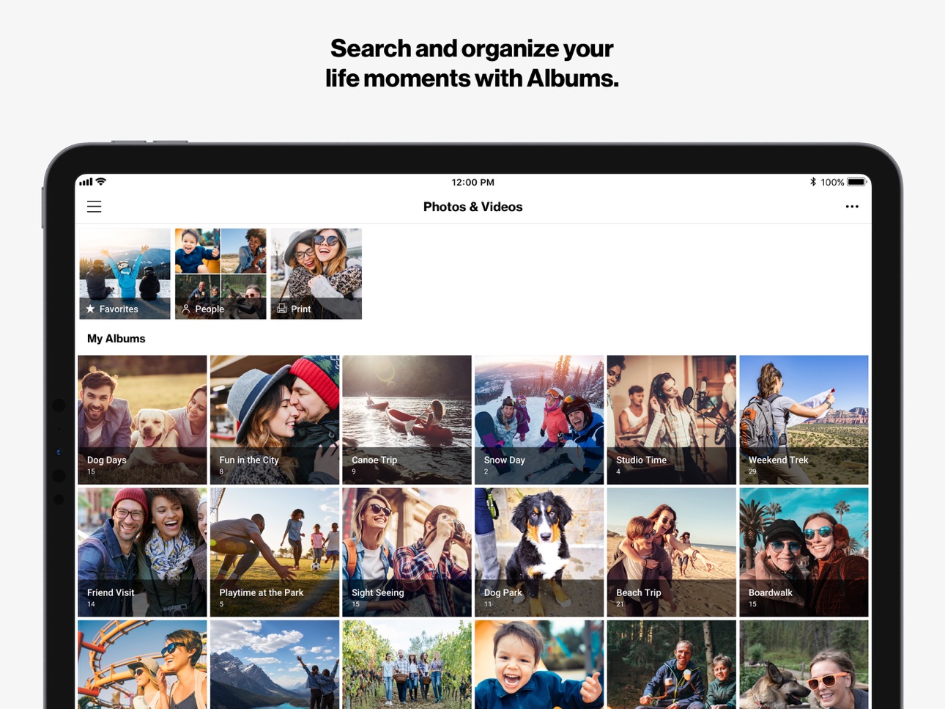
Task: Tap the Wi-Fi icon in the status bar
Action: [x=100, y=181]
